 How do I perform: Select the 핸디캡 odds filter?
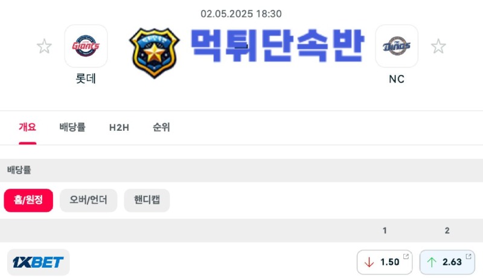point(147,200)
